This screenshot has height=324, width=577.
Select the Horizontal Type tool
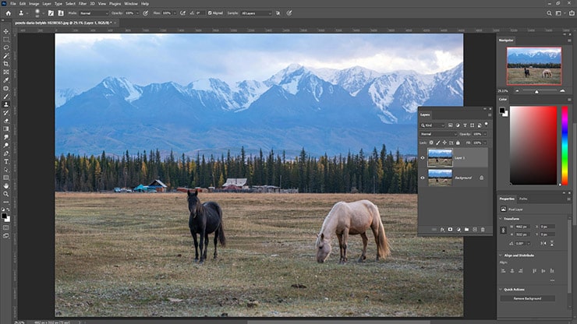6,161
